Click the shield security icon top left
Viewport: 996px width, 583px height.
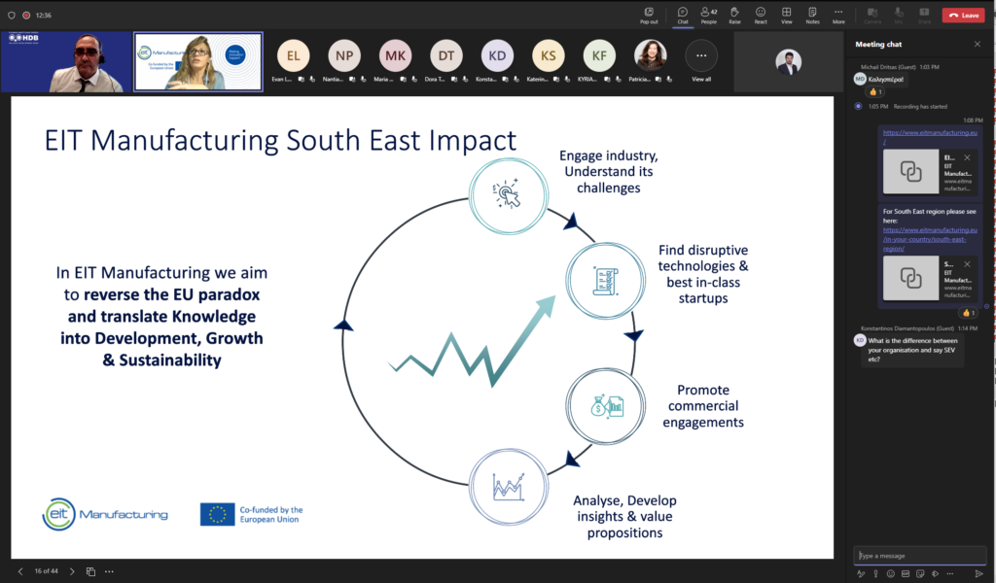[x=12, y=16]
